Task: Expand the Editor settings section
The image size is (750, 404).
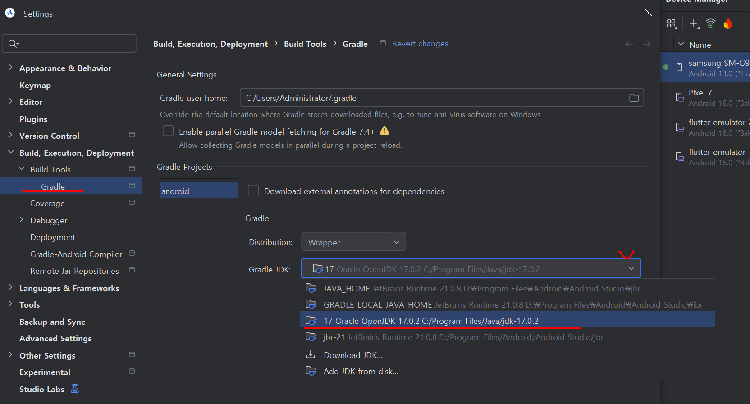Action: (11, 101)
